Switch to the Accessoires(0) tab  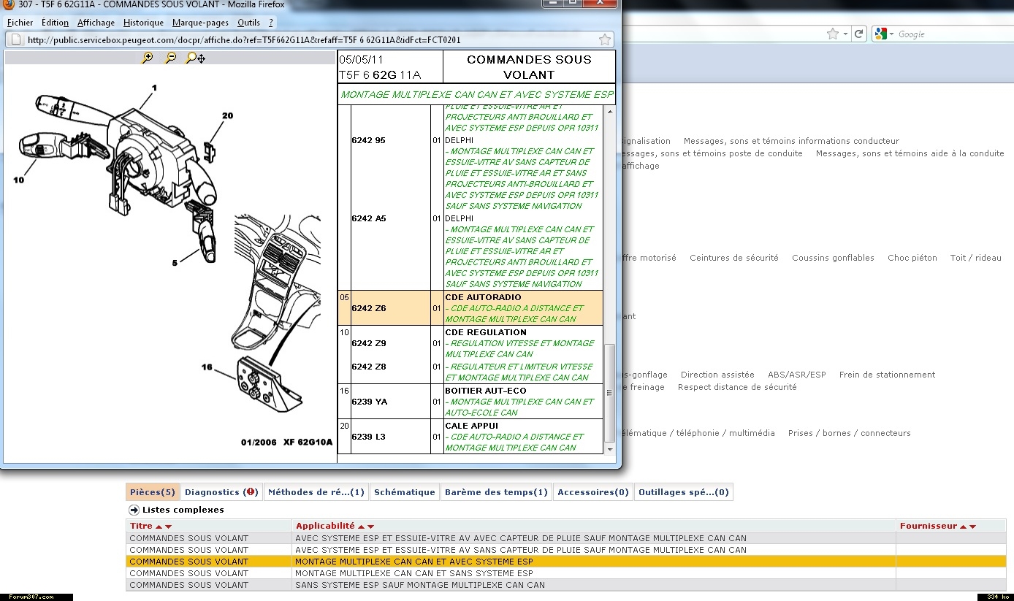[x=592, y=492]
